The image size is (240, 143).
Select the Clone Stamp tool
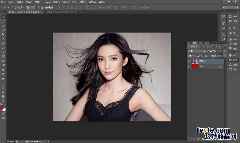(x=3, y=52)
